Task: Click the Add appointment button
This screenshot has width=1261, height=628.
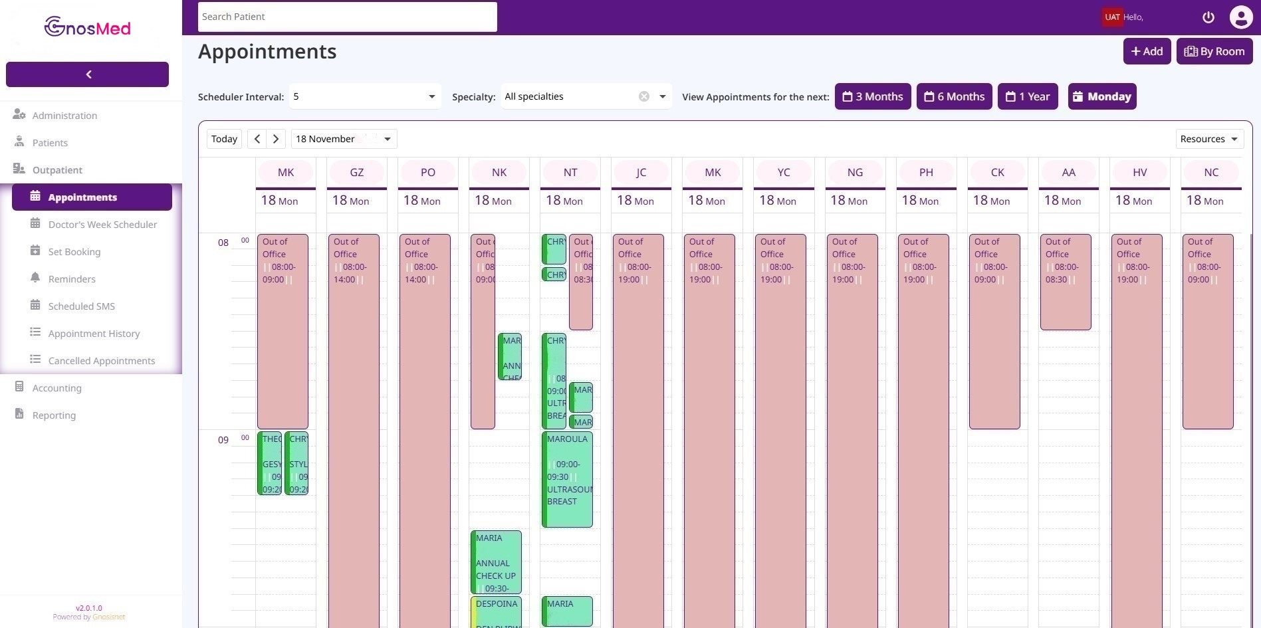Action: pos(1147,51)
